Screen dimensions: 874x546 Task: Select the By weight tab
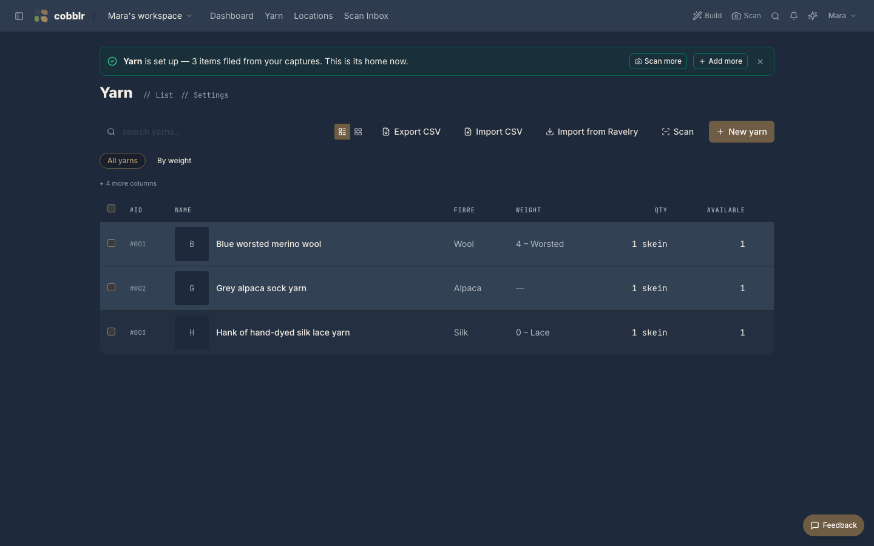(174, 161)
